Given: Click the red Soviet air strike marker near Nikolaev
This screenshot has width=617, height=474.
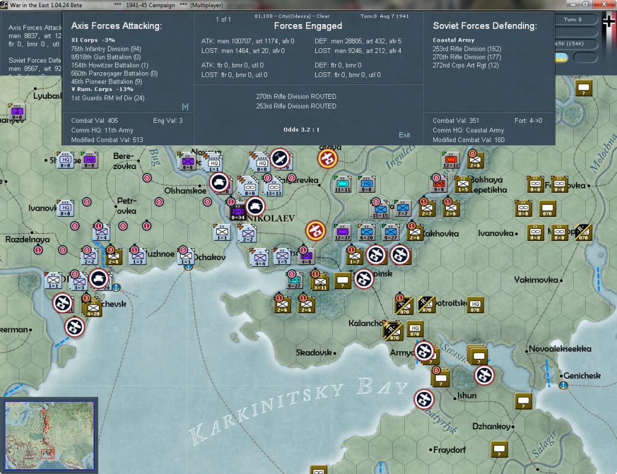Looking at the screenshot, I should point(315,231).
